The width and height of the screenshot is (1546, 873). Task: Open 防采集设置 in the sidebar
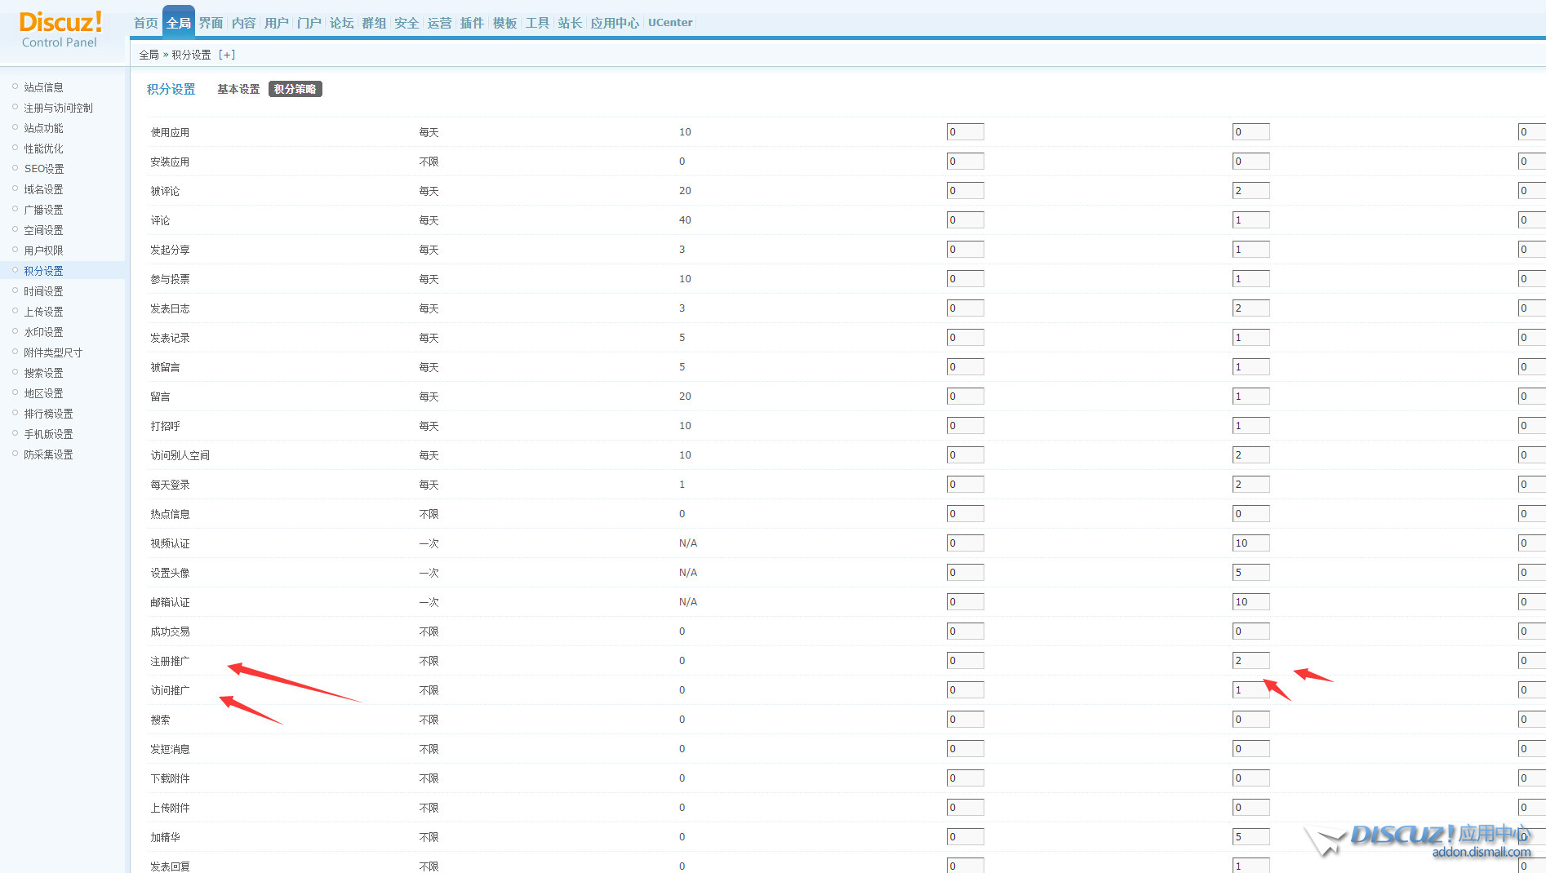click(48, 454)
